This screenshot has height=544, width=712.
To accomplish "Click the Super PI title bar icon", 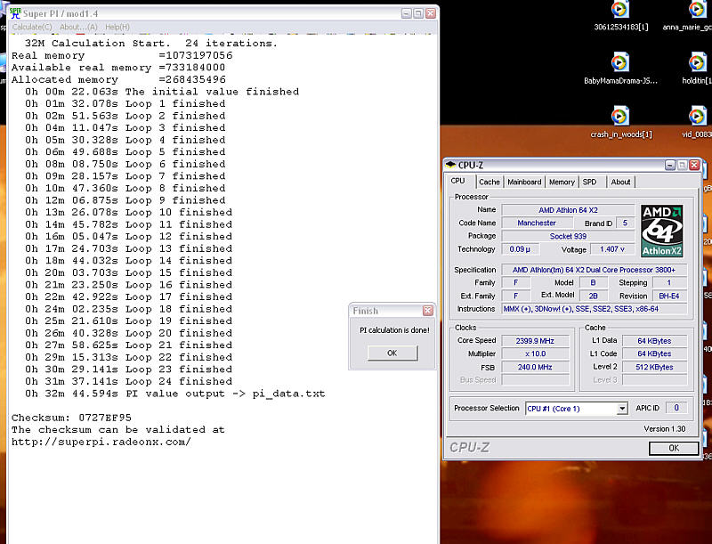I will 15,13.
